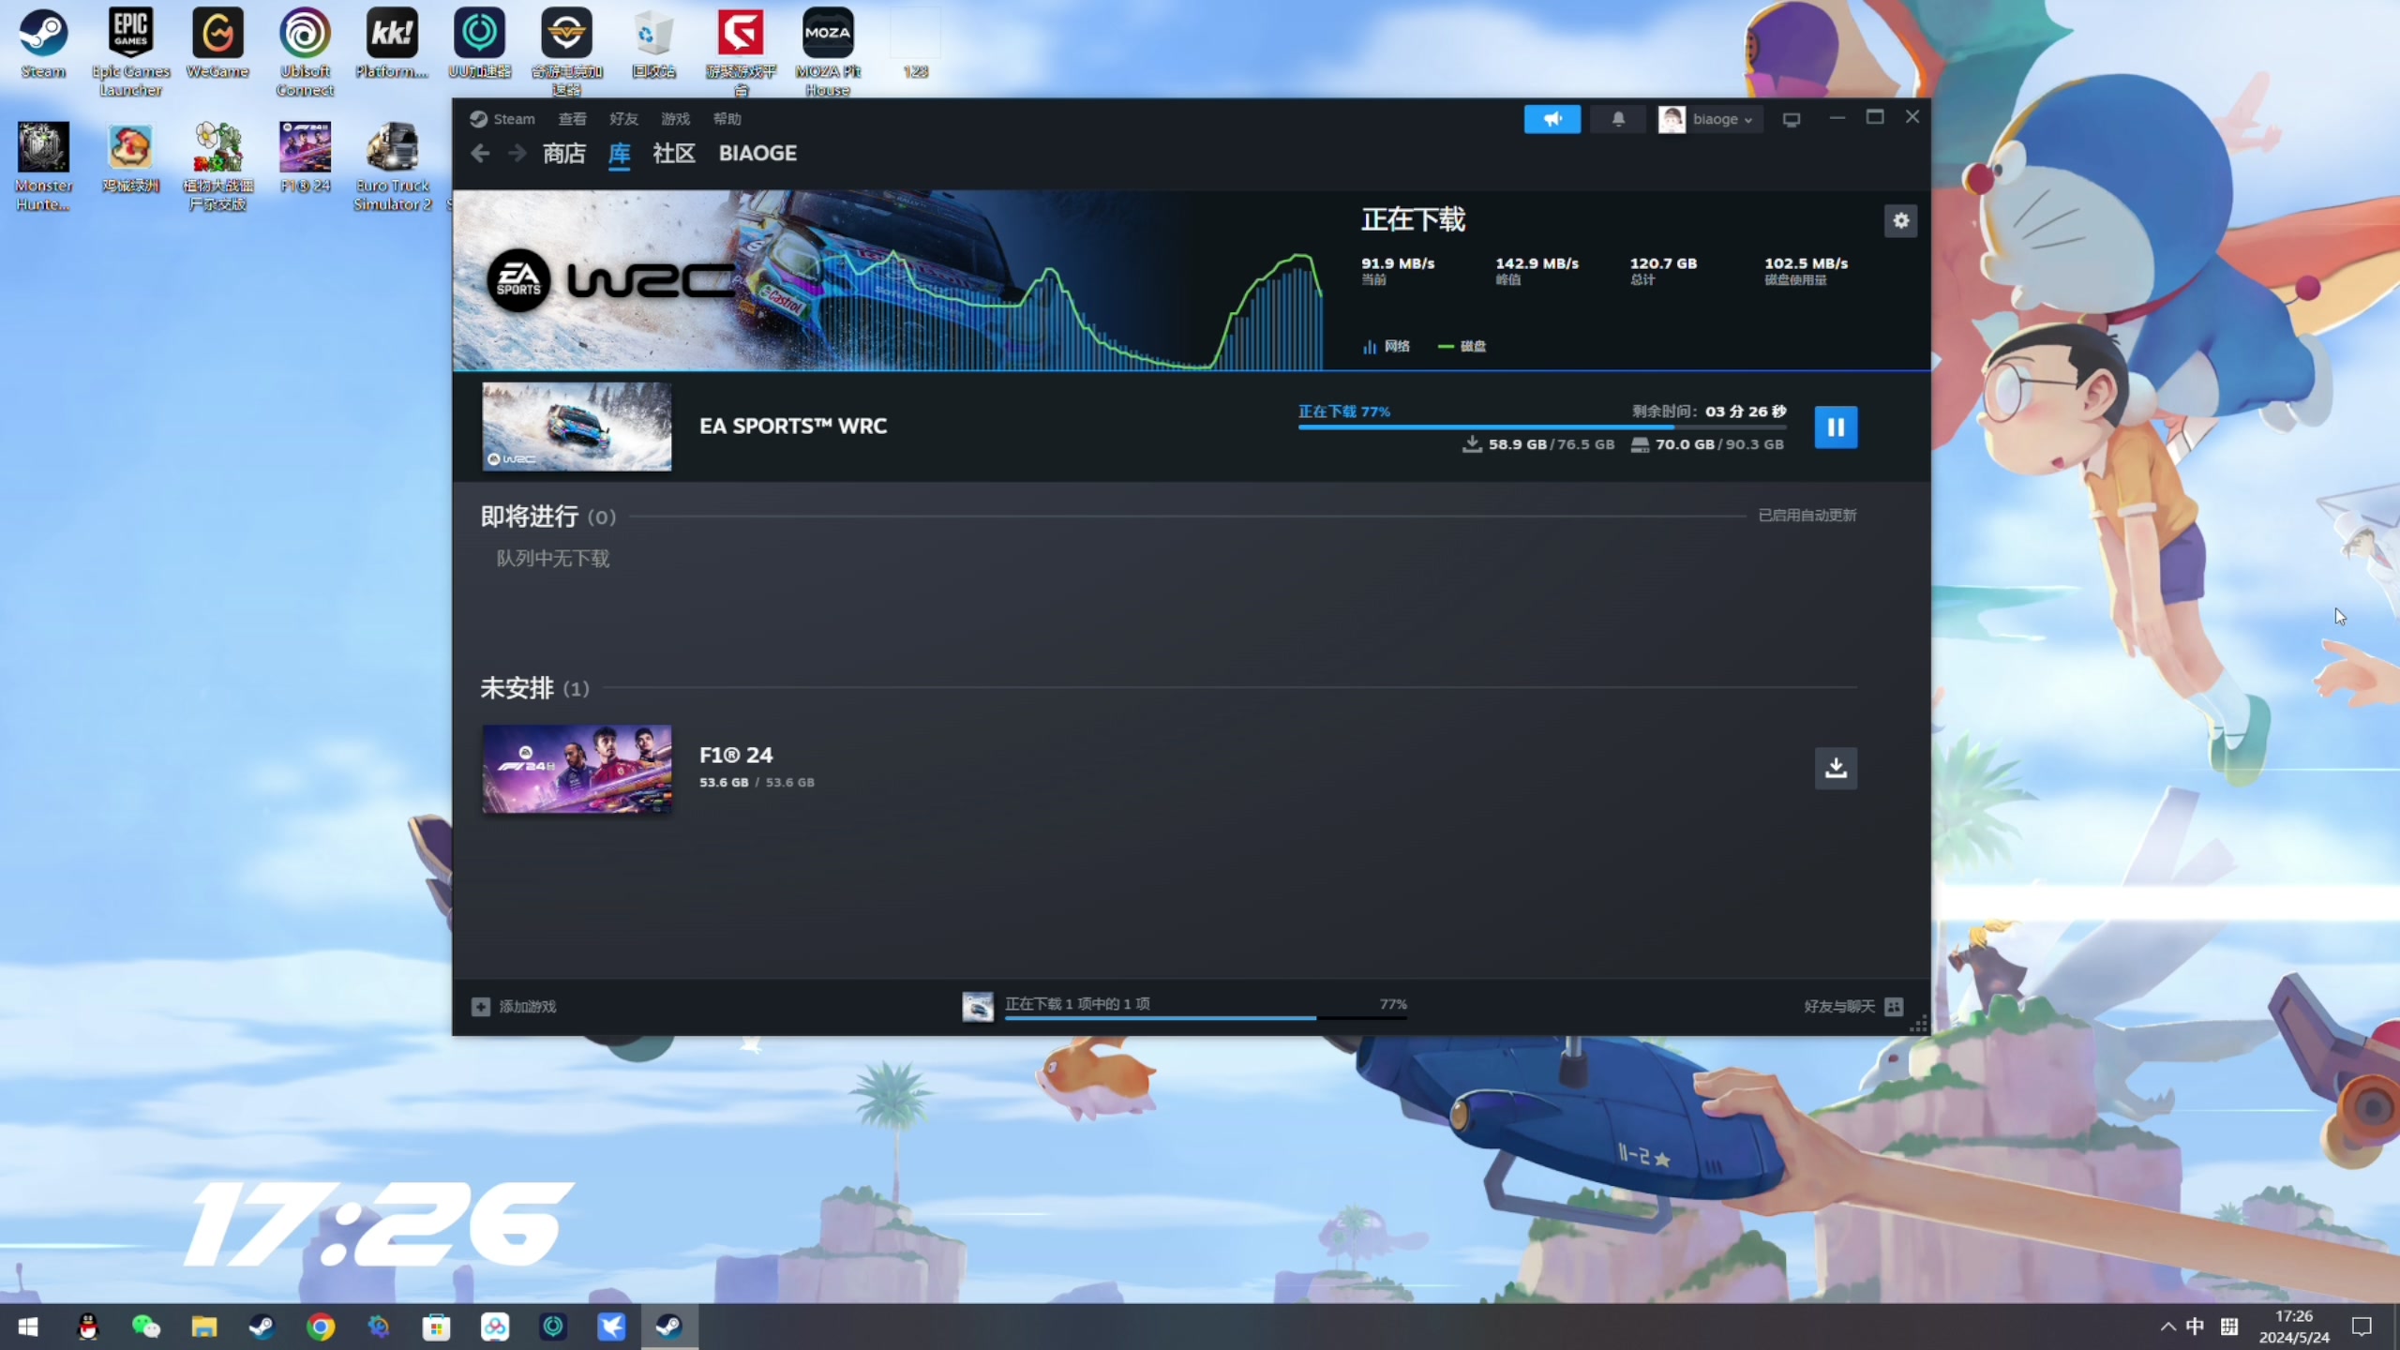The width and height of the screenshot is (2400, 1350).
Task: Click the 正在下载 77% progress bar
Action: 1542,427
